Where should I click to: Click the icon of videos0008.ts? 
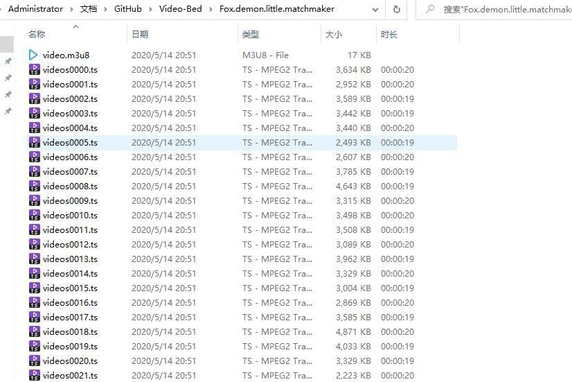35,186
